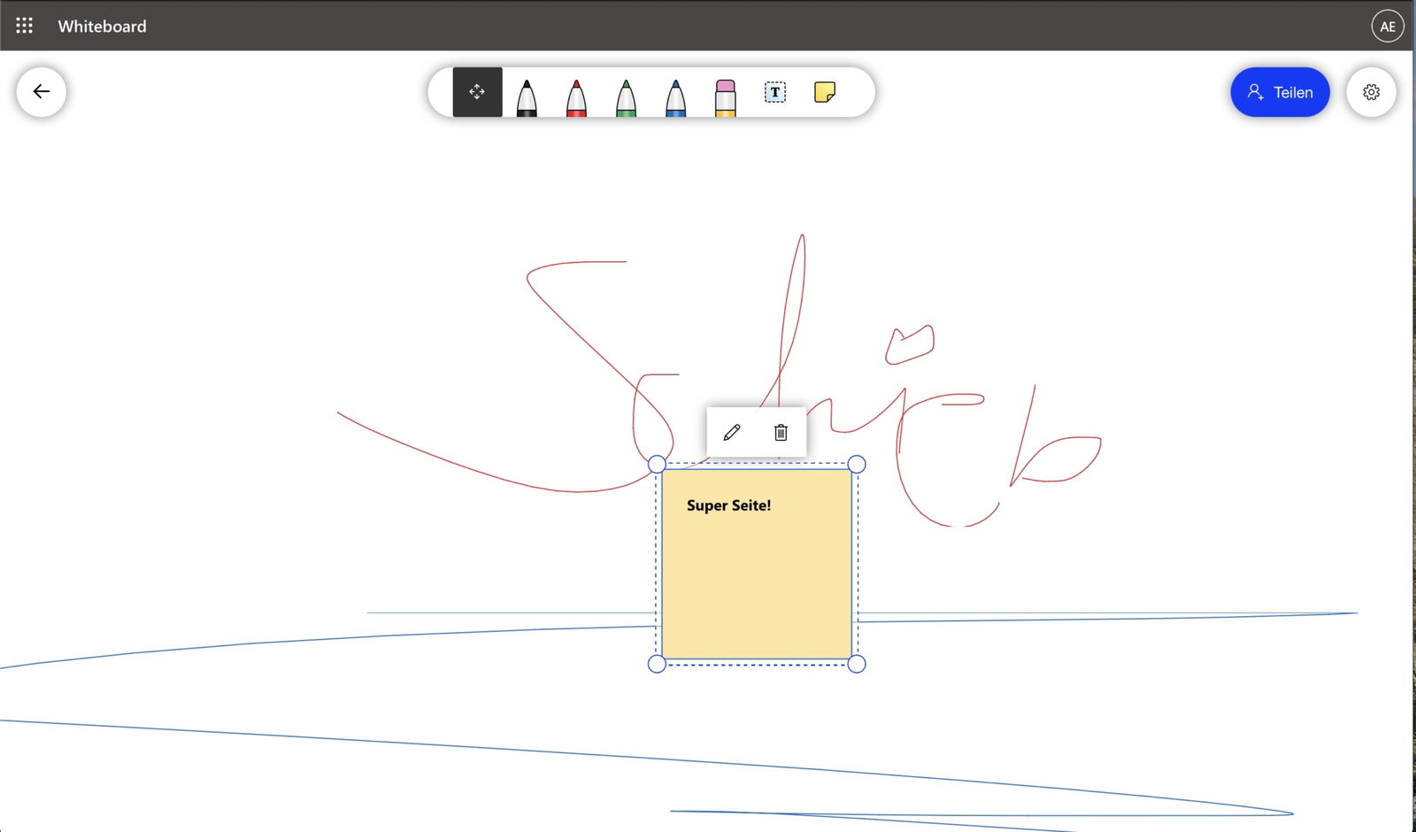Delete the sticky note with trash icon
Screen dimensions: 1416x832
pyautogui.click(x=781, y=432)
